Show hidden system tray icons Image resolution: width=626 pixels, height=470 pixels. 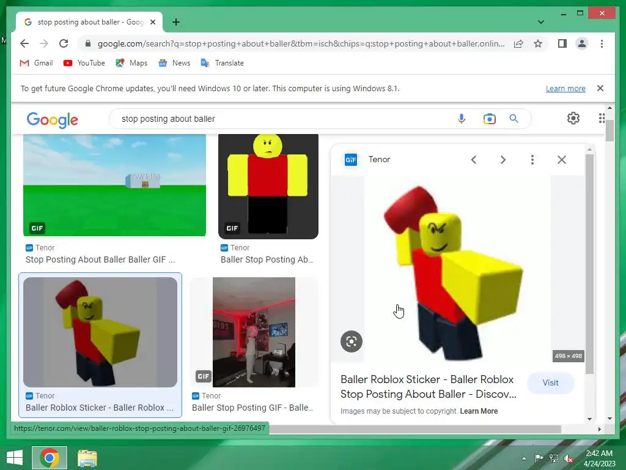(524, 458)
